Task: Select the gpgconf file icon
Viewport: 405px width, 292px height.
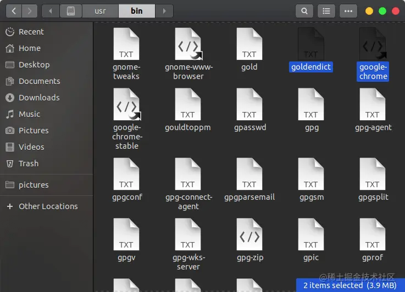Action: [126, 174]
